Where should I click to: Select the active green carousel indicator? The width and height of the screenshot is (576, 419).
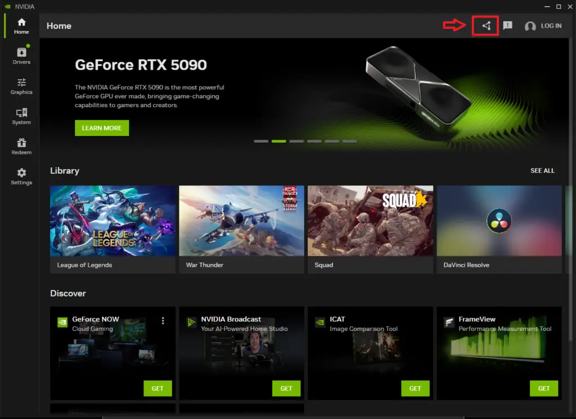pyautogui.click(x=279, y=141)
